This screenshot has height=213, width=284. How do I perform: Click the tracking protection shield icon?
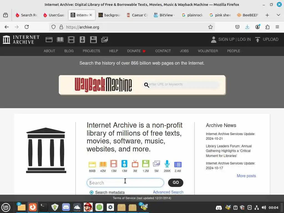54,27
